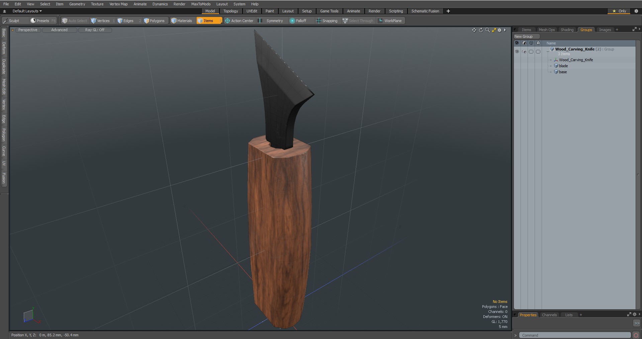Toggle visibility eye for Wood_Carving_Knife group
Viewport: 642px width, 339px height.
pyautogui.click(x=517, y=51)
